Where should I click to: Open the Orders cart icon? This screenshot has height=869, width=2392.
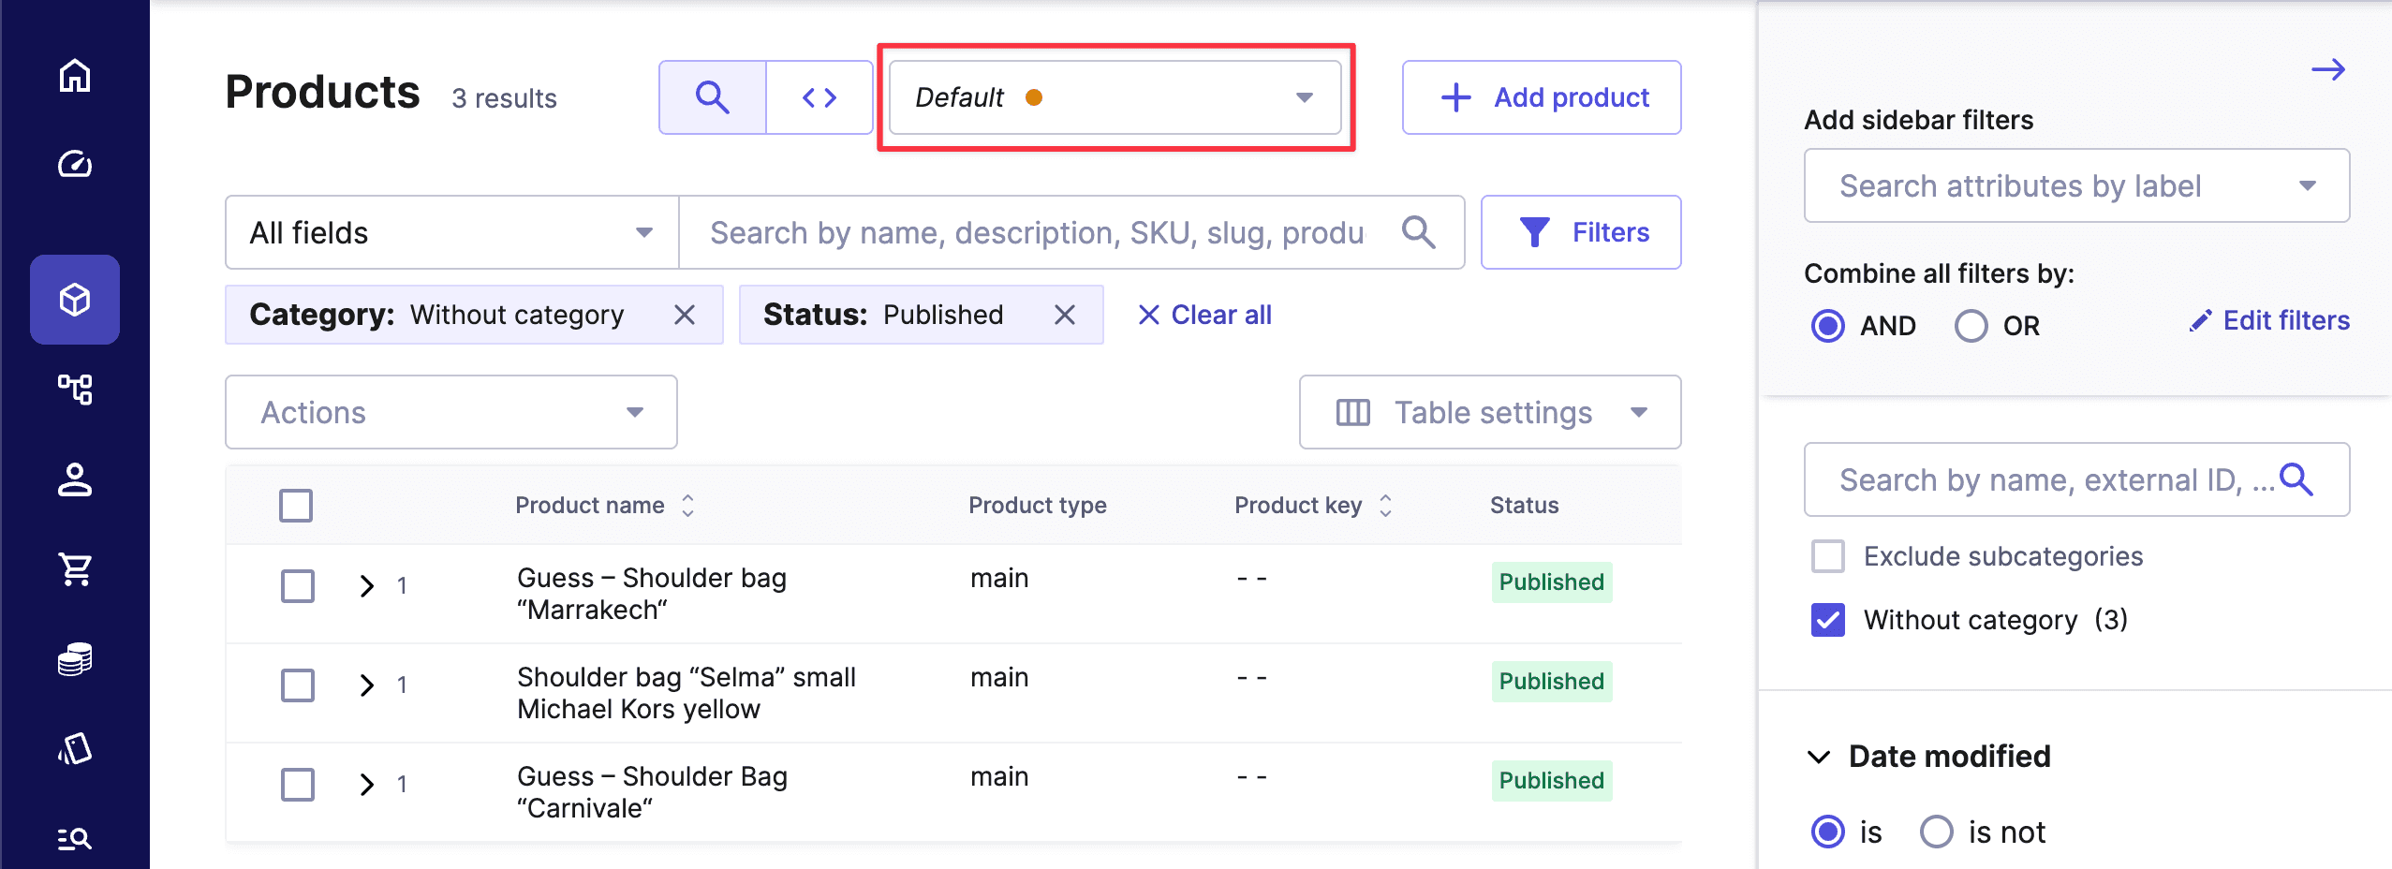tap(75, 568)
